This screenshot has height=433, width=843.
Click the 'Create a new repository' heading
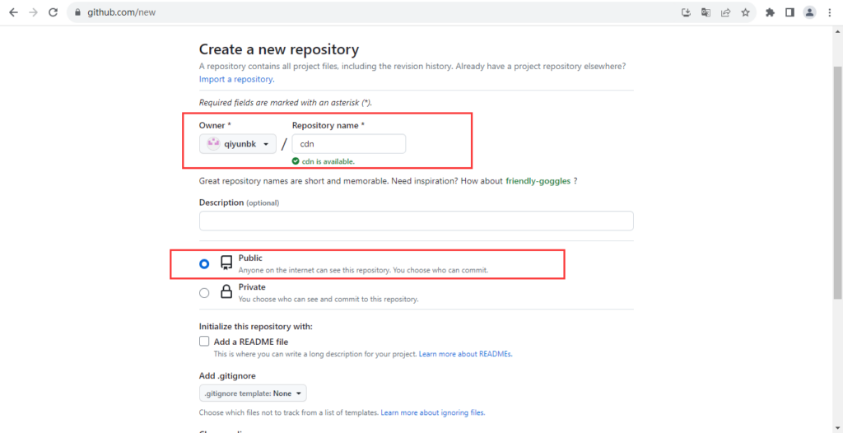tap(279, 50)
